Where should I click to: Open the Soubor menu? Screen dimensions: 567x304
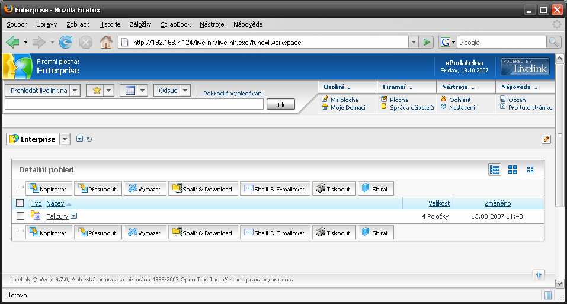(x=17, y=24)
